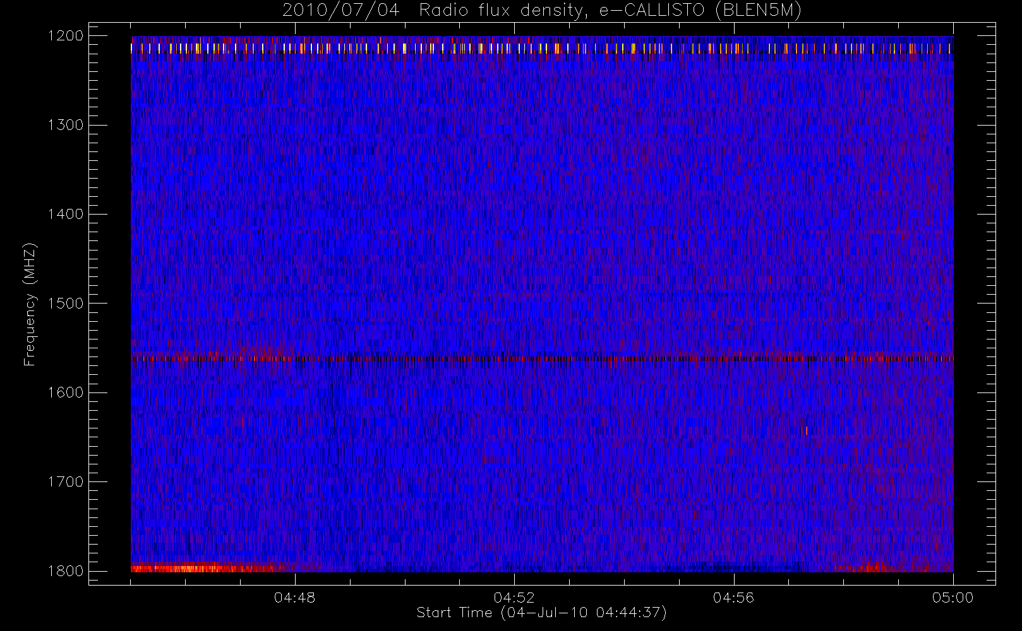
Task: Click the horizontal red interference line near 1560 MHz
Action: [542, 358]
